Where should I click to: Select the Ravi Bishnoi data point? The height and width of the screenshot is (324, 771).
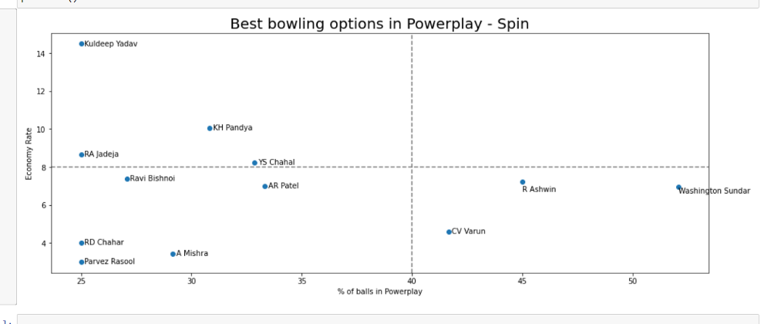pyautogui.click(x=127, y=179)
